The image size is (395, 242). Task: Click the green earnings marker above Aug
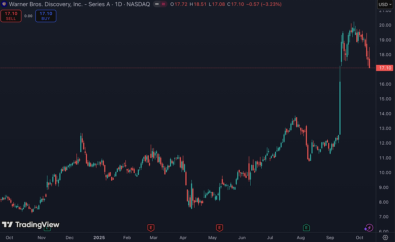[306, 228]
